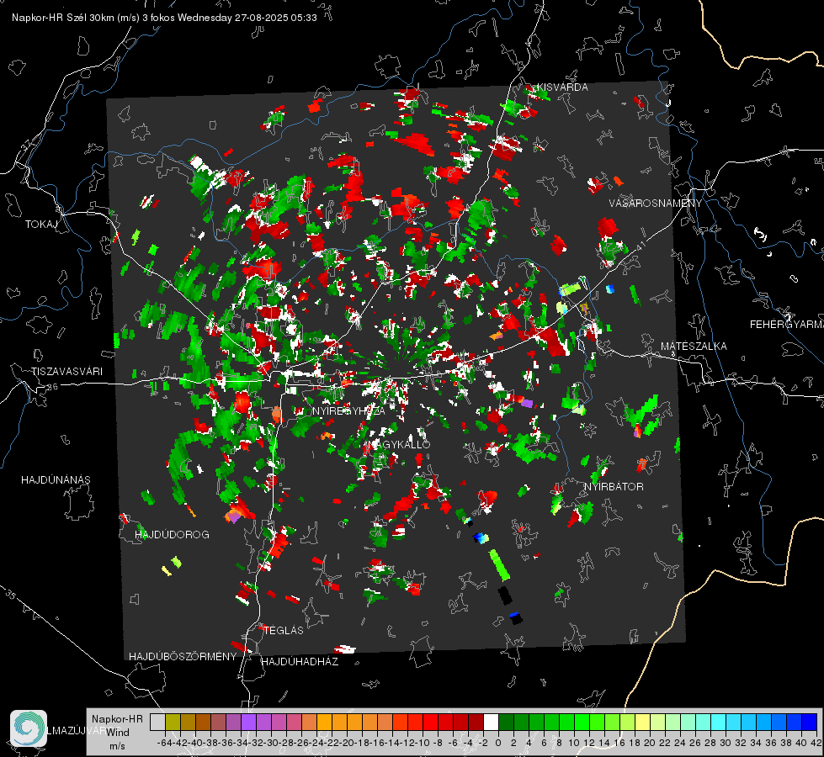The image size is (824, 757).
Task: Click the KISVÁRDA city label
Action: (562, 87)
